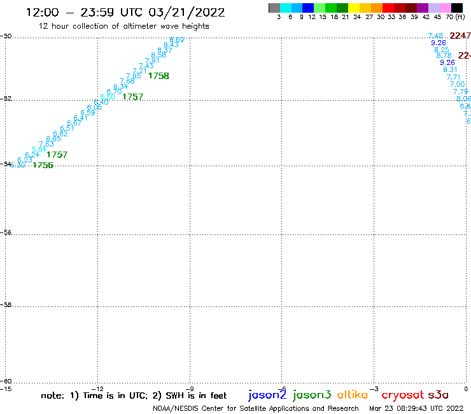Viewport: 471px width, 414px height.
Task: Click the green time label 1758
Action: coord(158,76)
